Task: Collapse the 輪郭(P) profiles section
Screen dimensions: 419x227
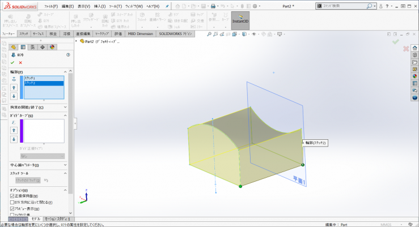Action: (65, 72)
